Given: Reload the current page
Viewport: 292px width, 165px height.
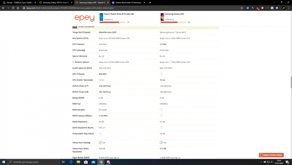Looking at the screenshot, I should [13, 8].
